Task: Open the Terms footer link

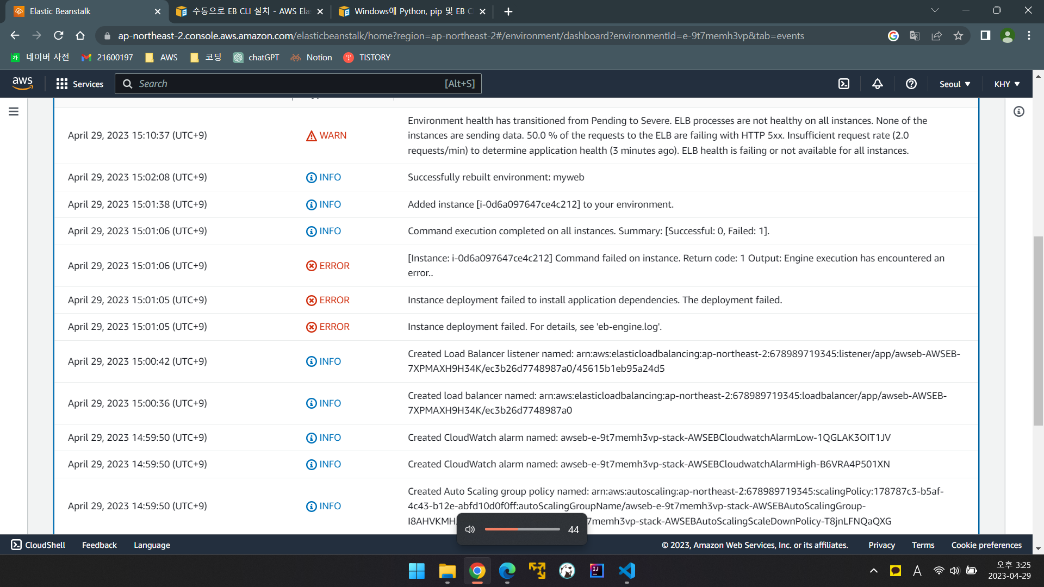Action: point(923,545)
